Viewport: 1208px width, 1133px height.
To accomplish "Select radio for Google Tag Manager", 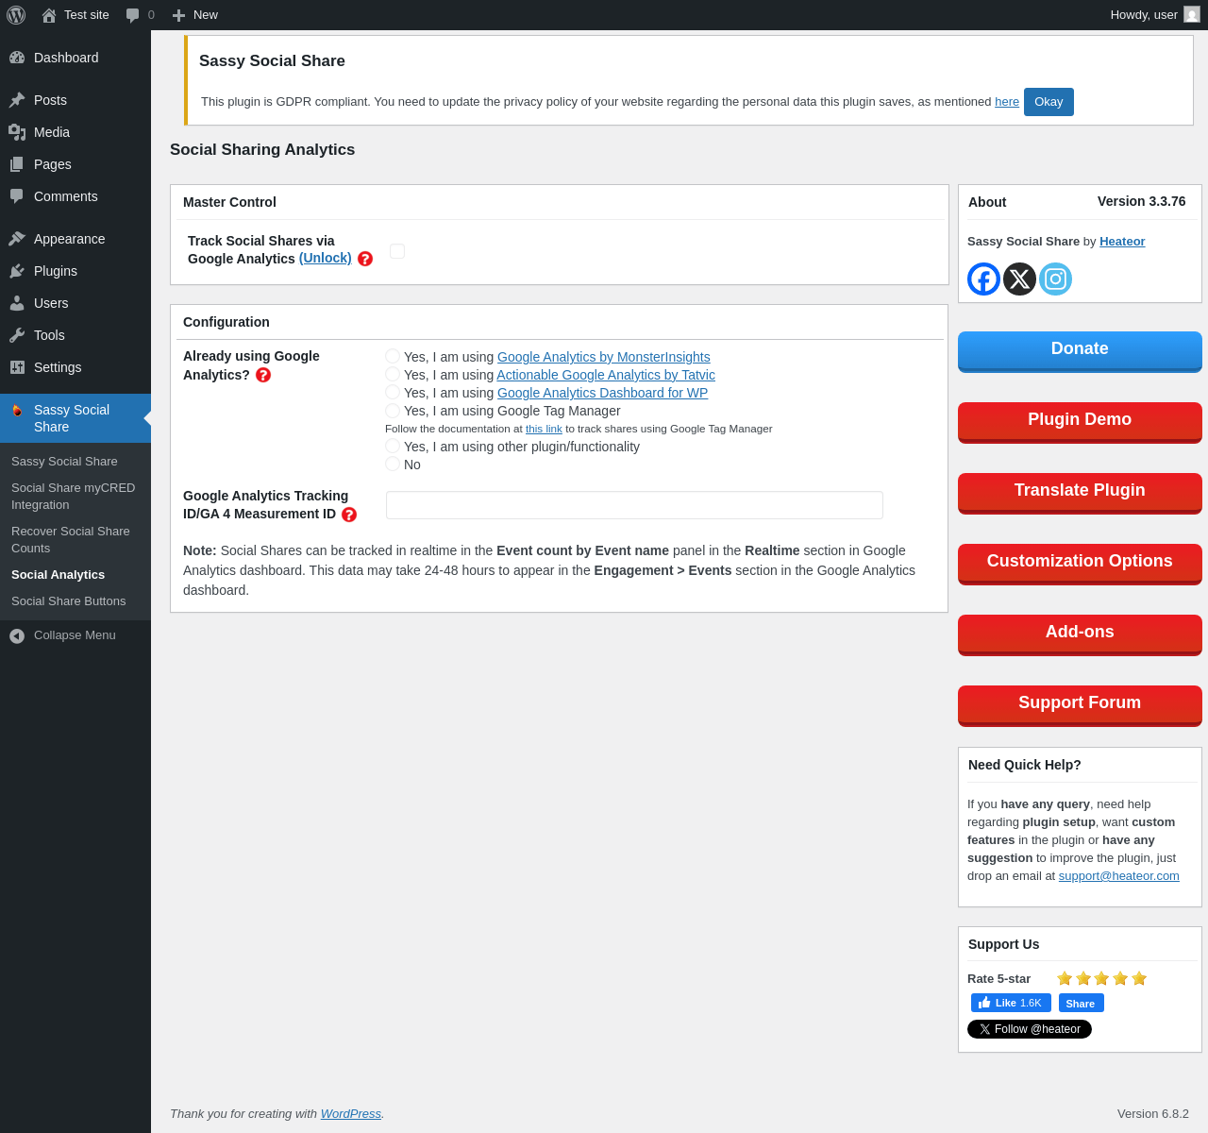I will 393,410.
